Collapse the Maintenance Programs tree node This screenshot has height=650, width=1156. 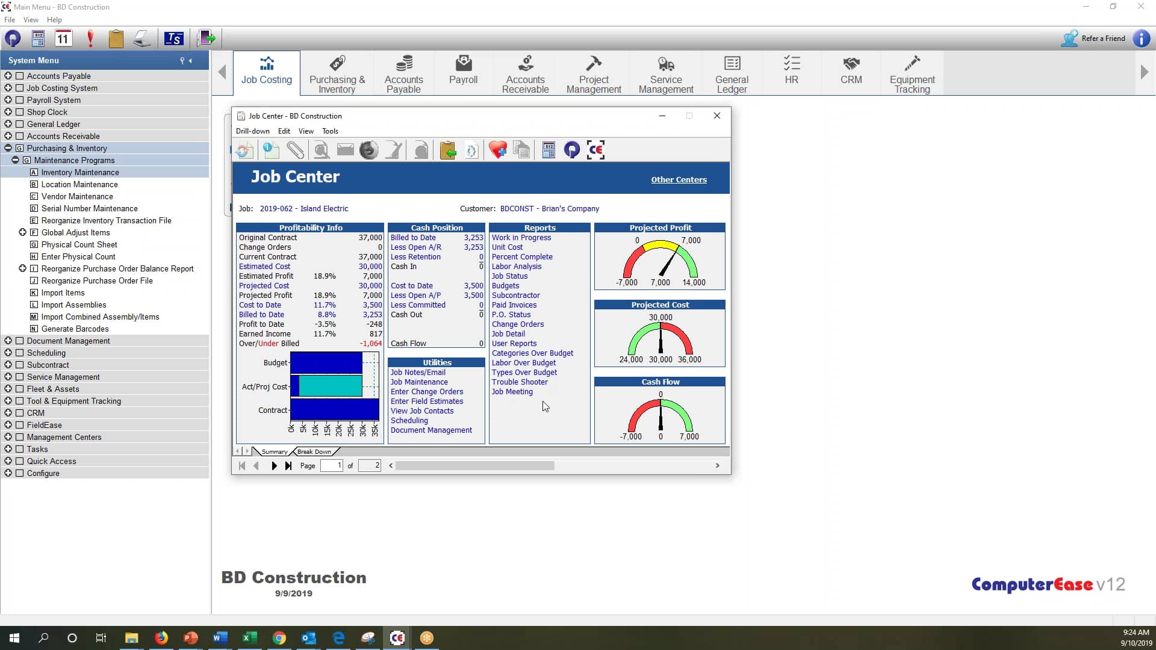16,160
